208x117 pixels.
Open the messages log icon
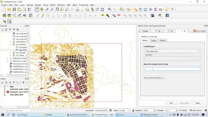tap(206, 110)
